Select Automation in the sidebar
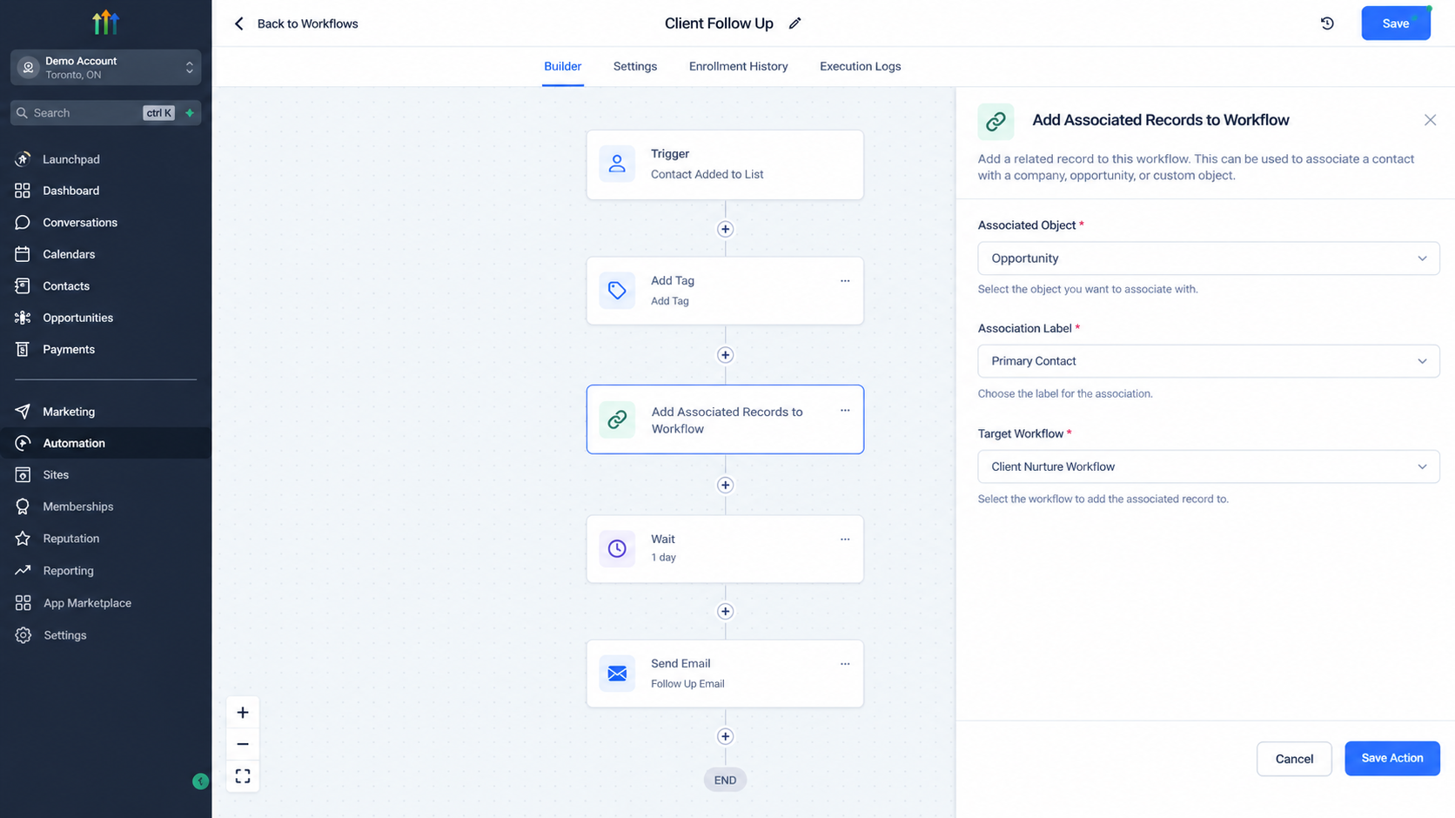The height and width of the screenshot is (818, 1455). (105, 443)
